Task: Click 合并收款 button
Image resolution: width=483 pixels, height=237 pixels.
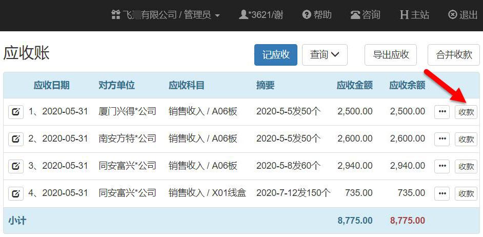Action: (454, 55)
